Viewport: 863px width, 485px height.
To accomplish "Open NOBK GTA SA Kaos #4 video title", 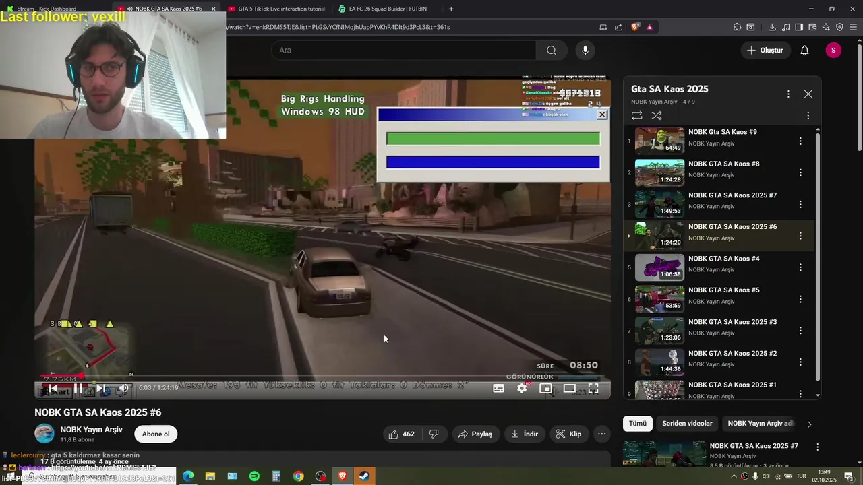I will [723, 259].
